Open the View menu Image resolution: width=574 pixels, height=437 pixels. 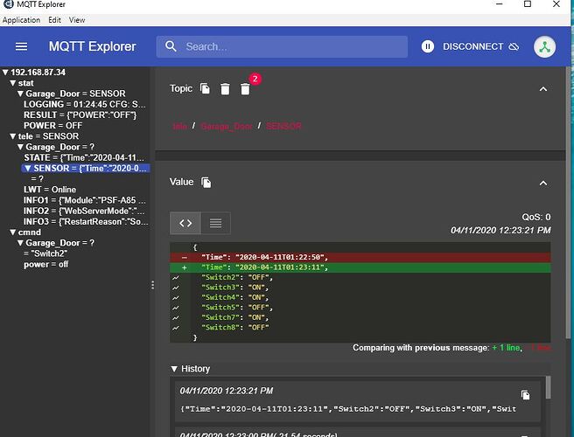(x=77, y=20)
